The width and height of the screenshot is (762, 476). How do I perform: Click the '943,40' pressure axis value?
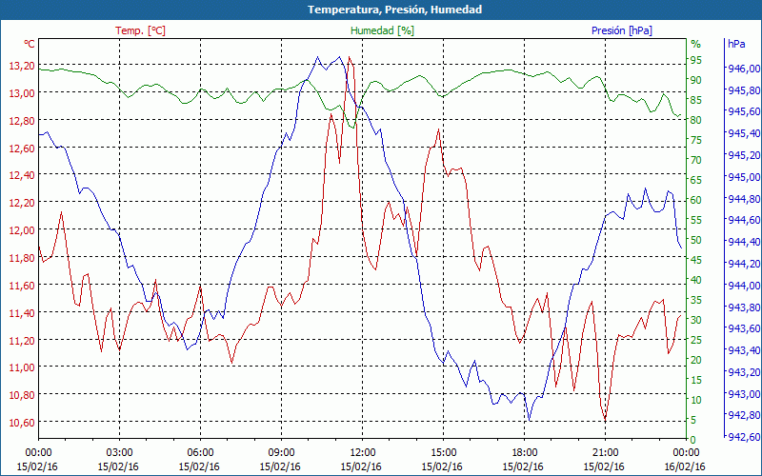pos(744,350)
